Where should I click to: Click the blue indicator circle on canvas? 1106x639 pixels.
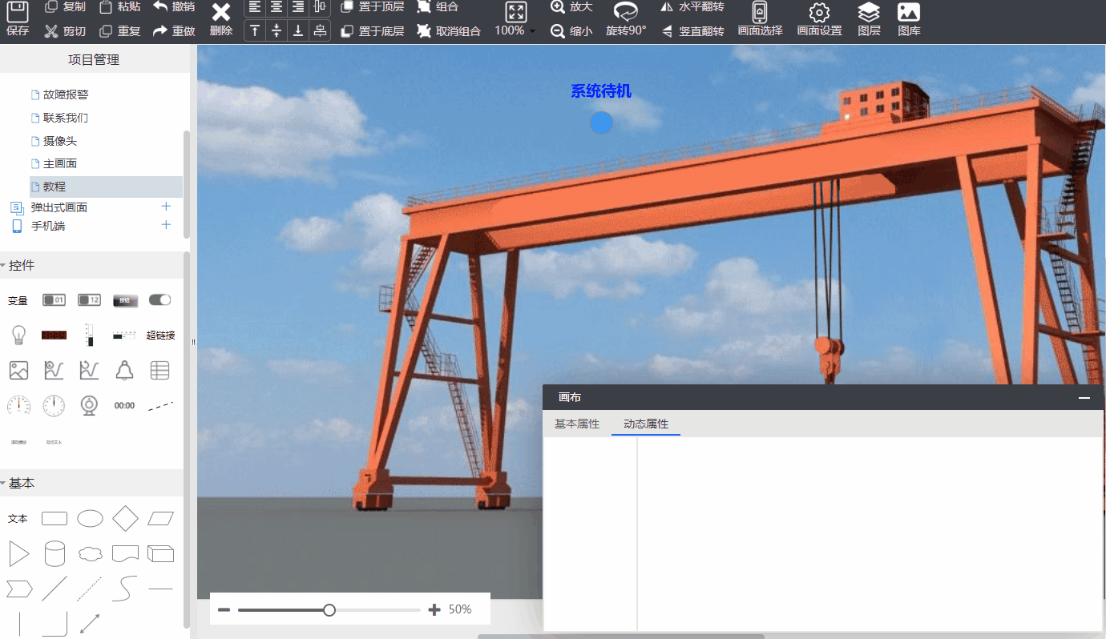click(602, 123)
